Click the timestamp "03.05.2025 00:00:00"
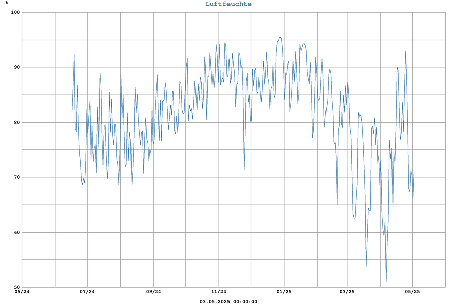 coord(228,301)
